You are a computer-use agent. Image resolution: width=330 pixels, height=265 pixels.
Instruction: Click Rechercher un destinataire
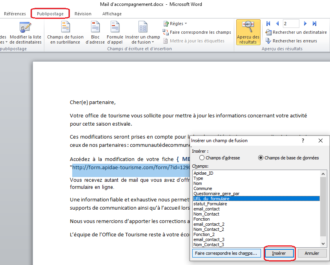pyautogui.click(x=296, y=32)
